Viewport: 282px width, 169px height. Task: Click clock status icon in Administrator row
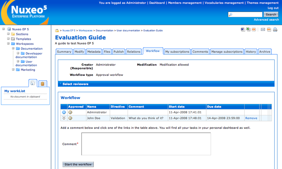point(70,112)
